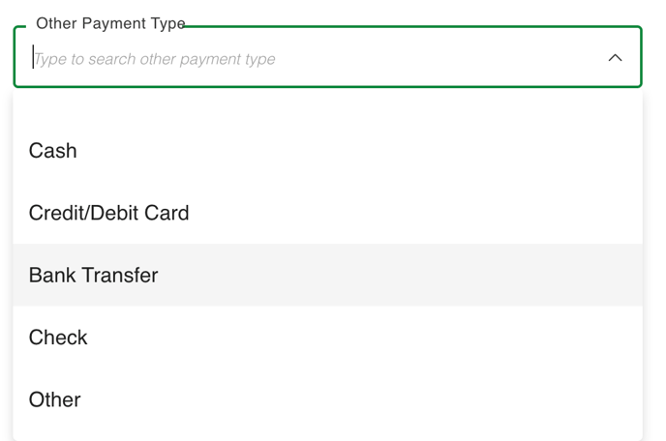This screenshot has height=441, width=666.
Task: Click the Other Payment Type label
Action: pyautogui.click(x=109, y=23)
